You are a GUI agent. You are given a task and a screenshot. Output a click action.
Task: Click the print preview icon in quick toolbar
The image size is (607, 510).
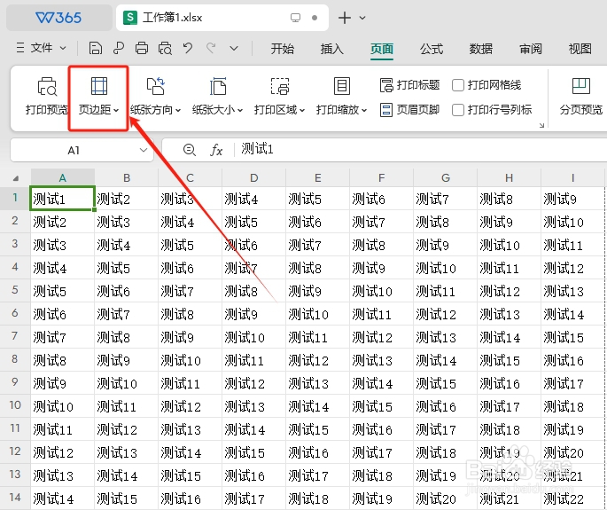tap(165, 49)
